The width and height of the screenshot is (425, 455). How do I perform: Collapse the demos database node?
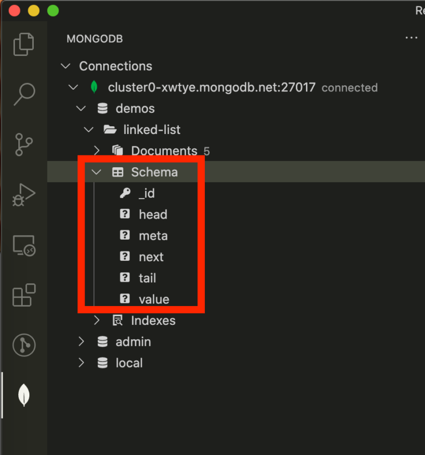80,108
